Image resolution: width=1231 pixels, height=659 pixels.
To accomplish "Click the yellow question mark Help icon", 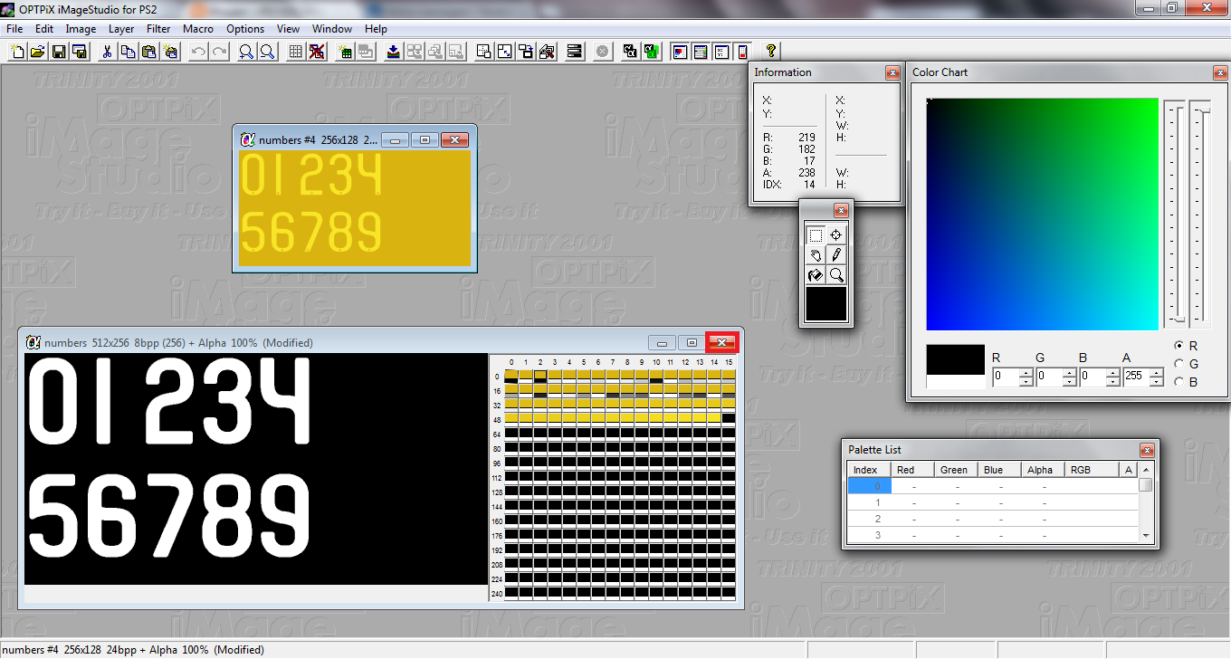I will coord(771,52).
